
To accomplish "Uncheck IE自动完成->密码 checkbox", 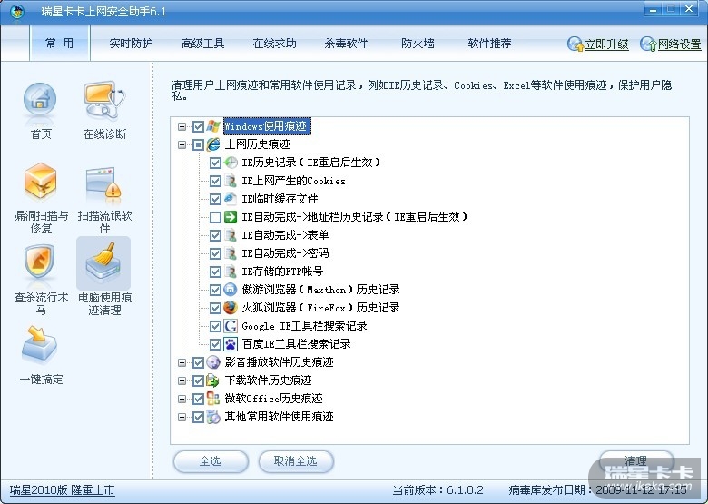I will coord(215,252).
